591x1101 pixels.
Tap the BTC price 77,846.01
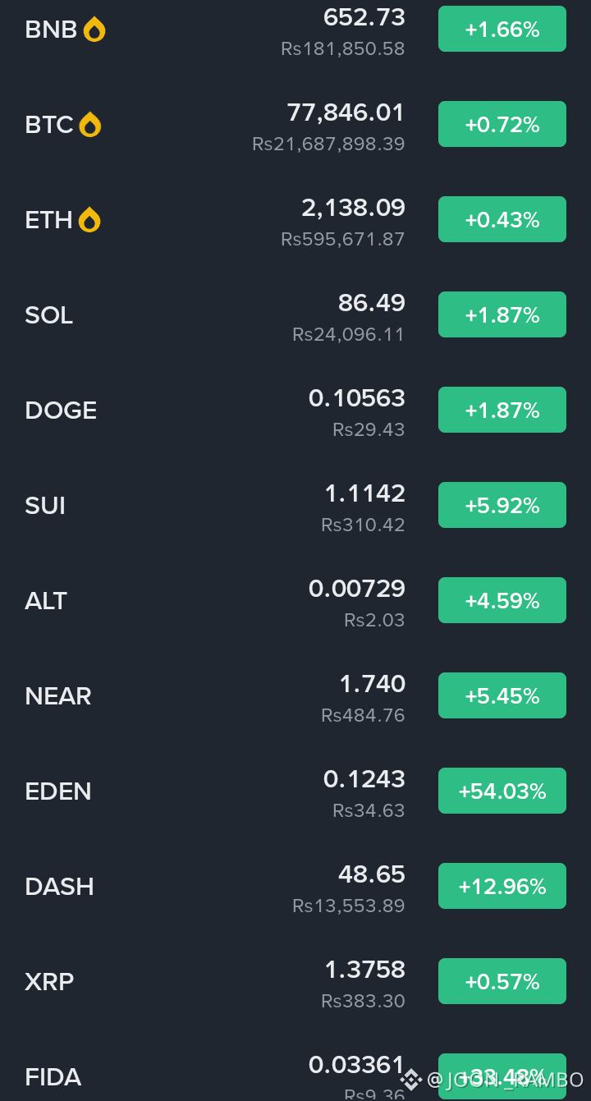click(346, 112)
